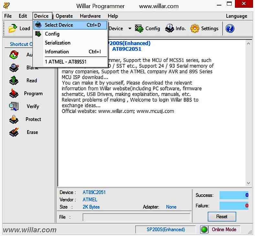Open the Help menu
Screen dimensions: 255x236
[x=113, y=16]
